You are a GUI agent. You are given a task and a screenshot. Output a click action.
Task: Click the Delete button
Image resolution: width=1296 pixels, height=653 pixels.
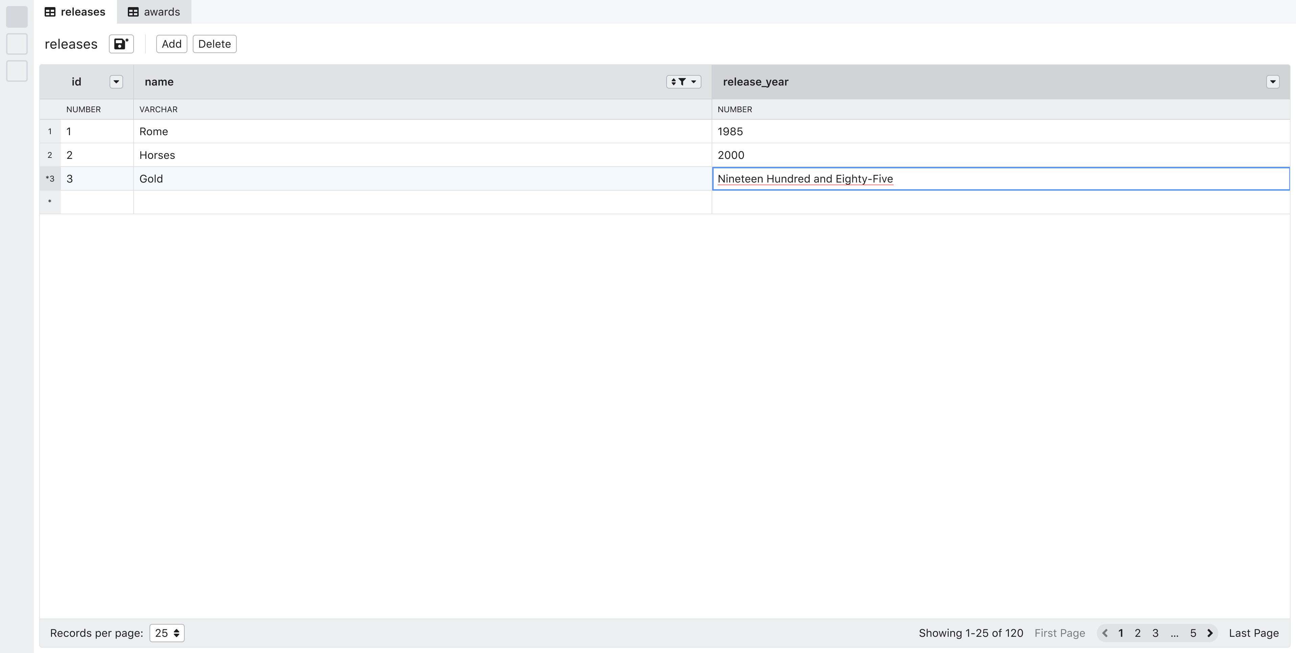[214, 44]
